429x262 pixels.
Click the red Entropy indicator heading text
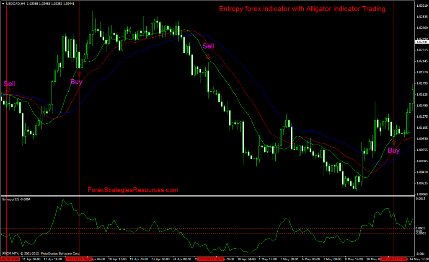coord(302,8)
